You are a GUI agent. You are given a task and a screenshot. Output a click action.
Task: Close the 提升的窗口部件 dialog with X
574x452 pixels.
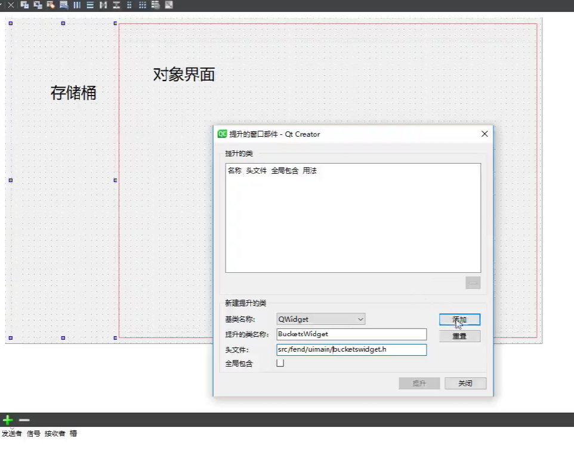pyautogui.click(x=484, y=134)
